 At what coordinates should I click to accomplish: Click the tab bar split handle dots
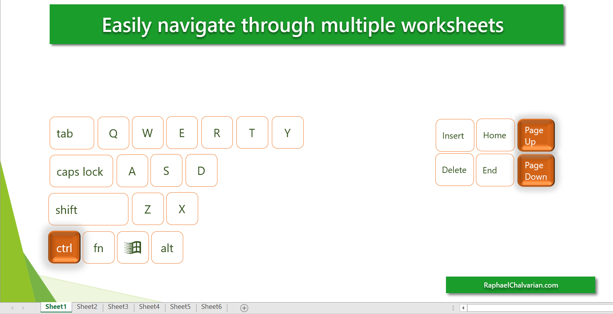453,308
